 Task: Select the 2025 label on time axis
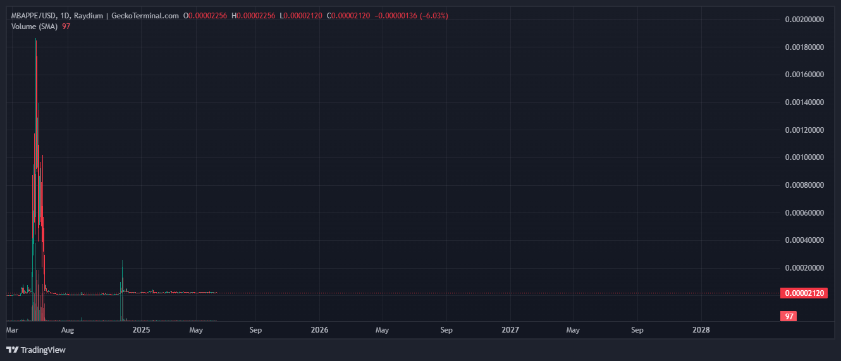(x=141, y=330)
